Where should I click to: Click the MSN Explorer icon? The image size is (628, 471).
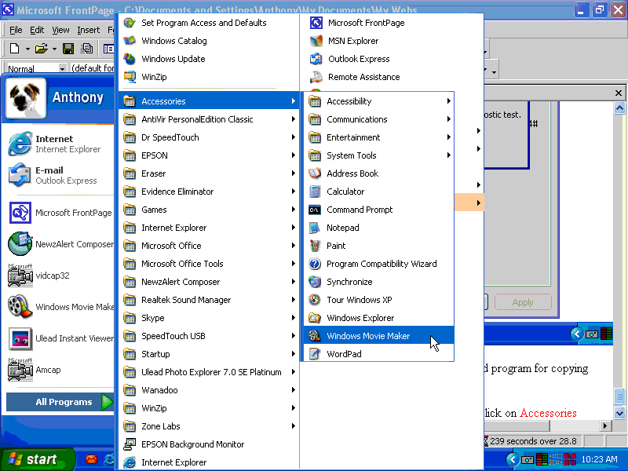pos(316,41)
